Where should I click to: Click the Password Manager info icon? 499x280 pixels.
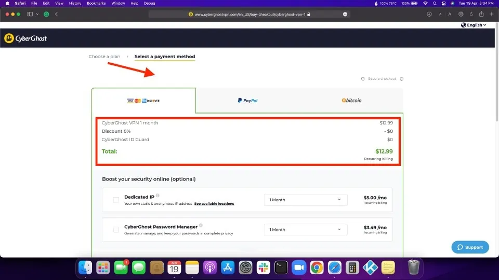pos(201,226)
